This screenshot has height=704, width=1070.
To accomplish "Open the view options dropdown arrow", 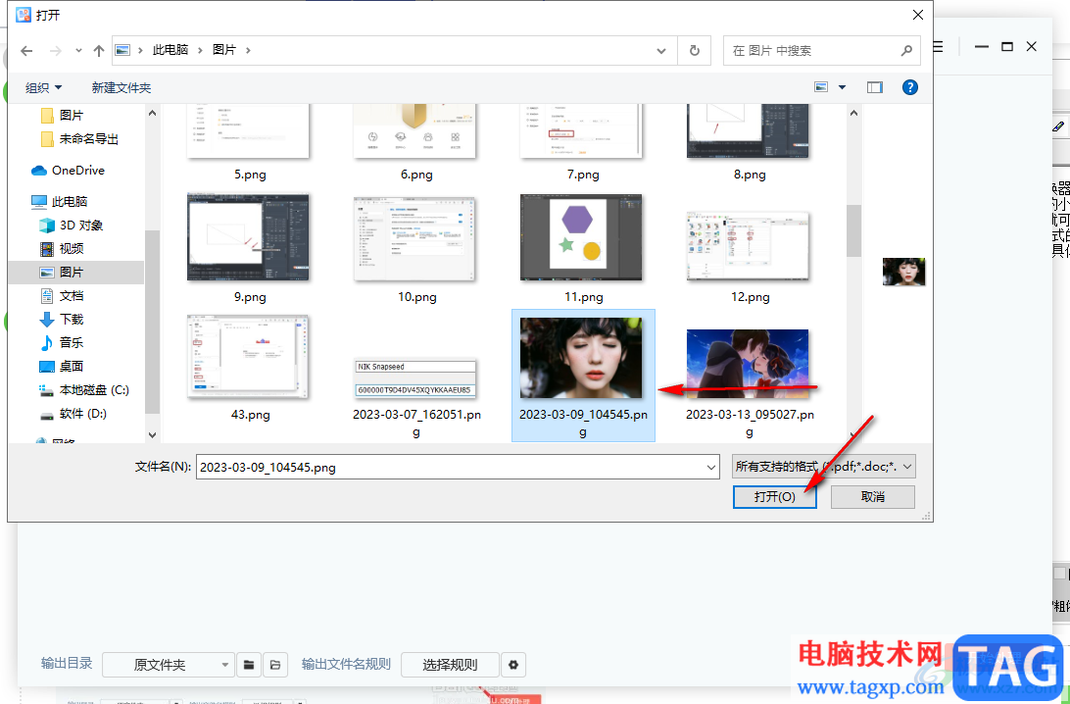I will pos(842,87).
